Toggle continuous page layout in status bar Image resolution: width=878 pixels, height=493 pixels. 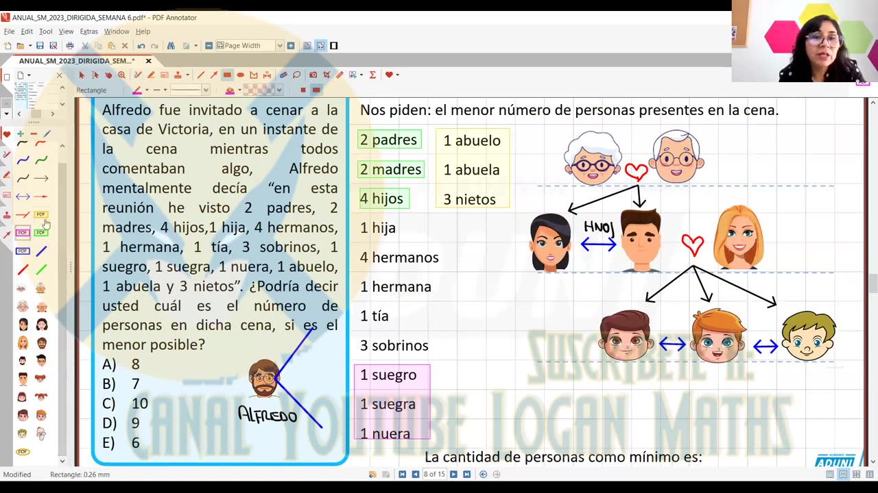pos(843,474)
